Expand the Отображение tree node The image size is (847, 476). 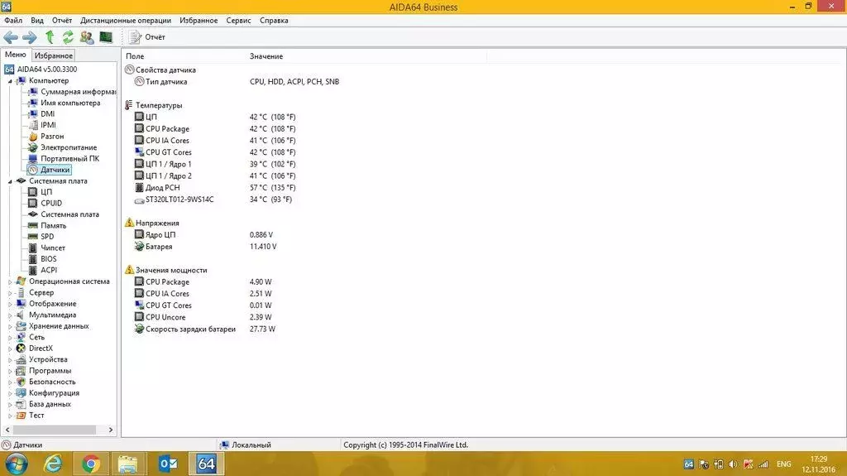[10, 304]
